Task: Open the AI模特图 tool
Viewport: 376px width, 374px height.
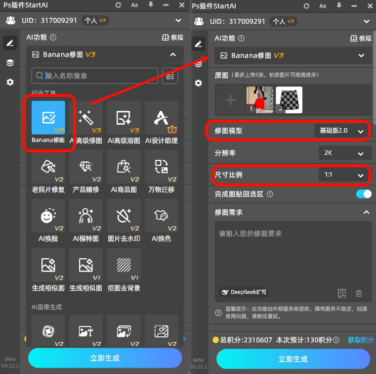Action: coord(86,216)
